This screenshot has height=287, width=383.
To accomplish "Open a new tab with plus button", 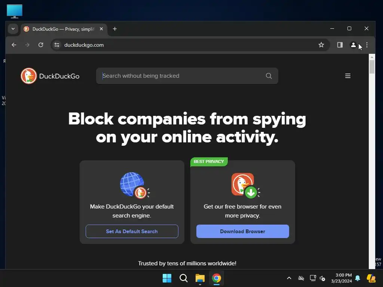I will 114,29.
